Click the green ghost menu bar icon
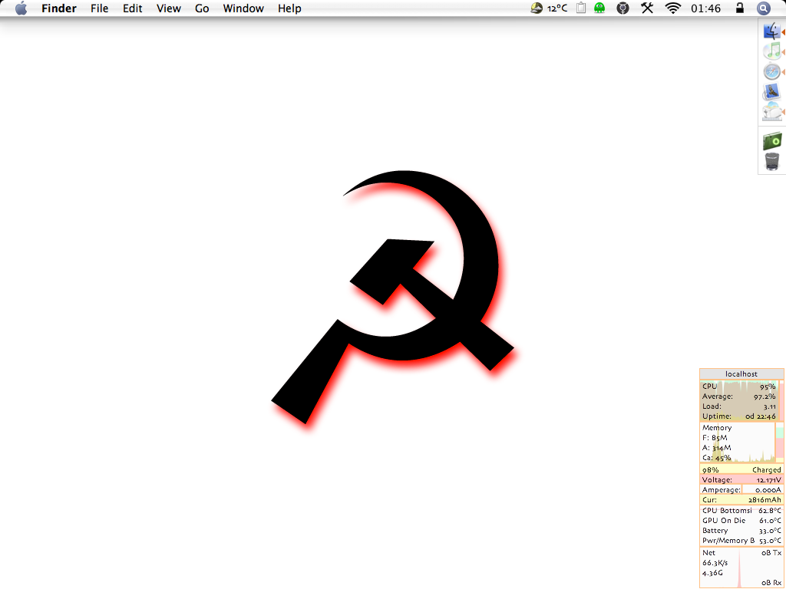This screenshot has height=589, width=786. [x=599, y=8]
